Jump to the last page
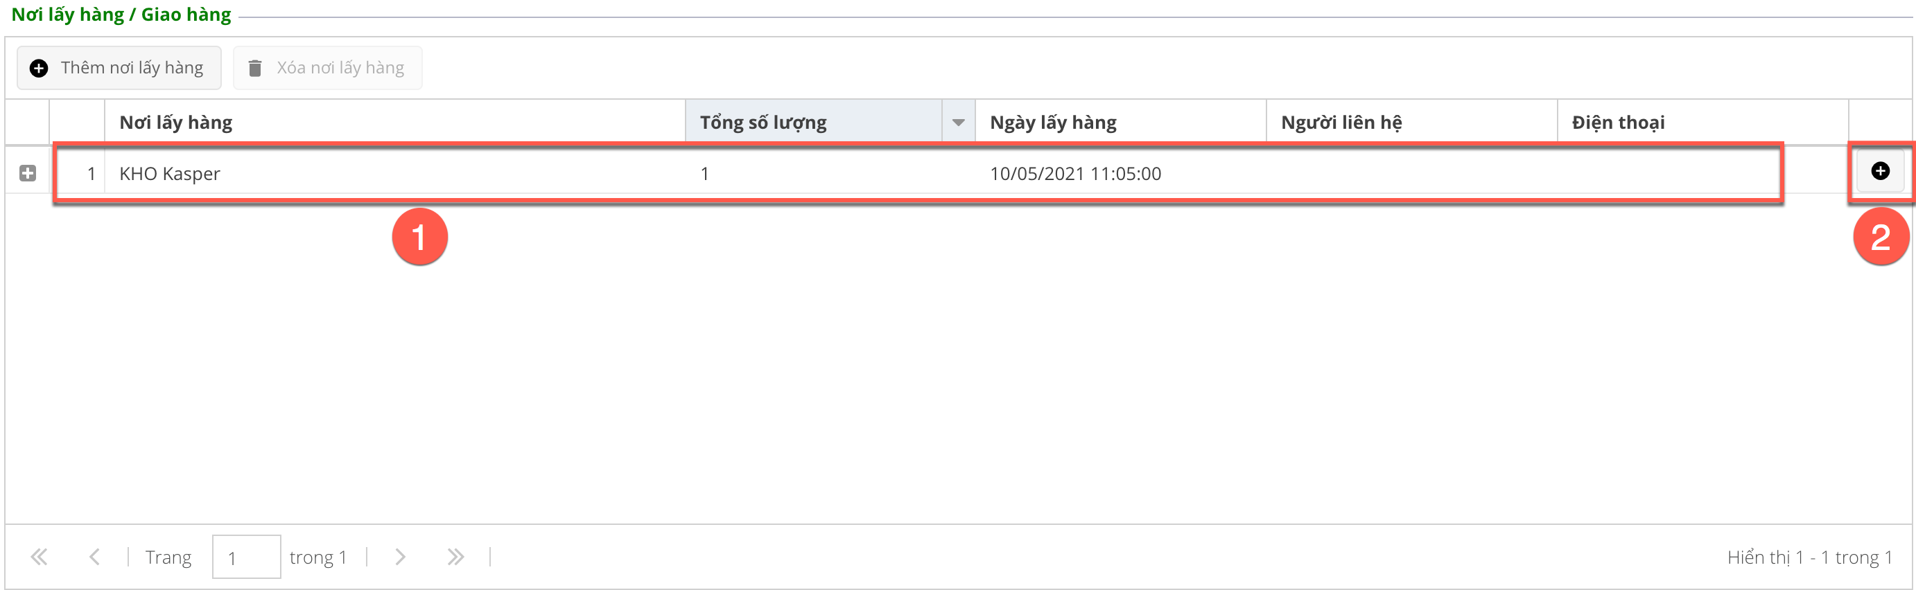The width and height of the screenshot is (1916, 590). click(x=455, y=557)
